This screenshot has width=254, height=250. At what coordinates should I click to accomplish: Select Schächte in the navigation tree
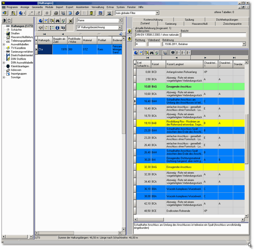click(16, 30)
